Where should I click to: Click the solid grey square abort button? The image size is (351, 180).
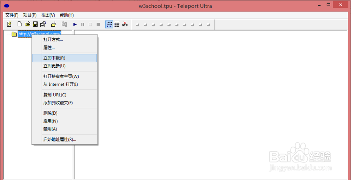click(98, 25)
